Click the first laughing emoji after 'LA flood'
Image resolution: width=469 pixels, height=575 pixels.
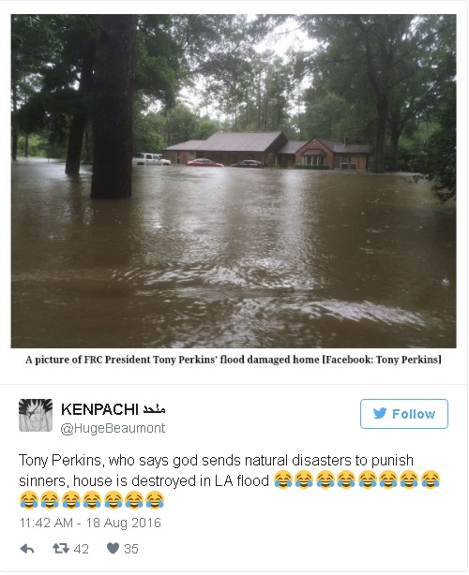(x=283, y=480)
